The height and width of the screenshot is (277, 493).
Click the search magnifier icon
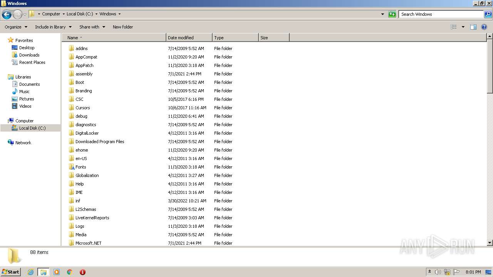pyautogui.click(x=488, y=14)
